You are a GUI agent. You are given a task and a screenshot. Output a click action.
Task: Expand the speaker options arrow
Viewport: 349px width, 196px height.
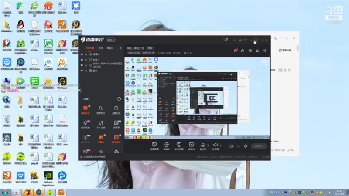pyautogui.click(x=221, y=145)
